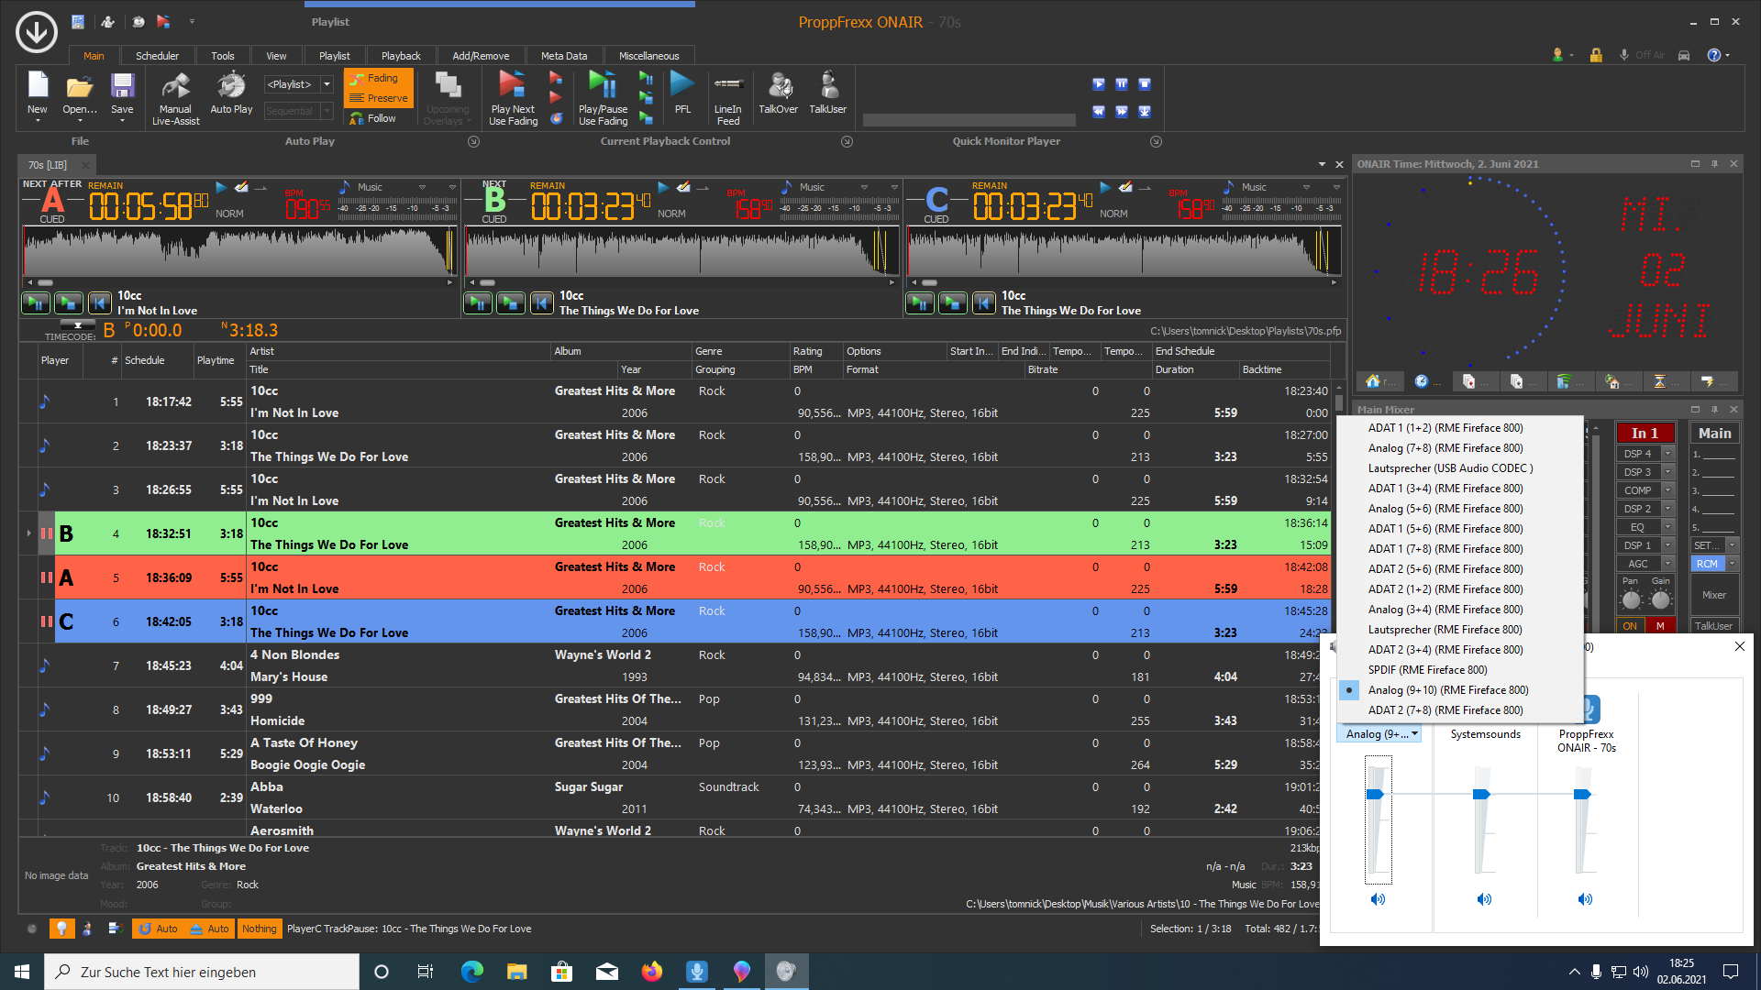
Task: Toggle the RCM button in Main mixer
Action: [1707, 564]
